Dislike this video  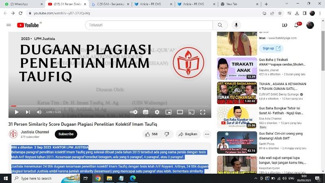[x=167, y=134]
